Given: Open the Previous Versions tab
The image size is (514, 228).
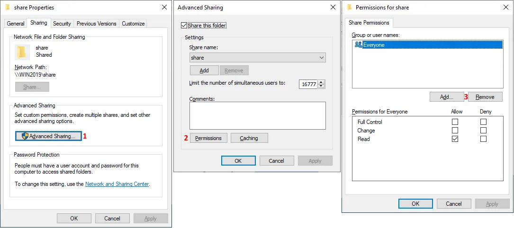Looking at the screenshot, I should 97,24.
